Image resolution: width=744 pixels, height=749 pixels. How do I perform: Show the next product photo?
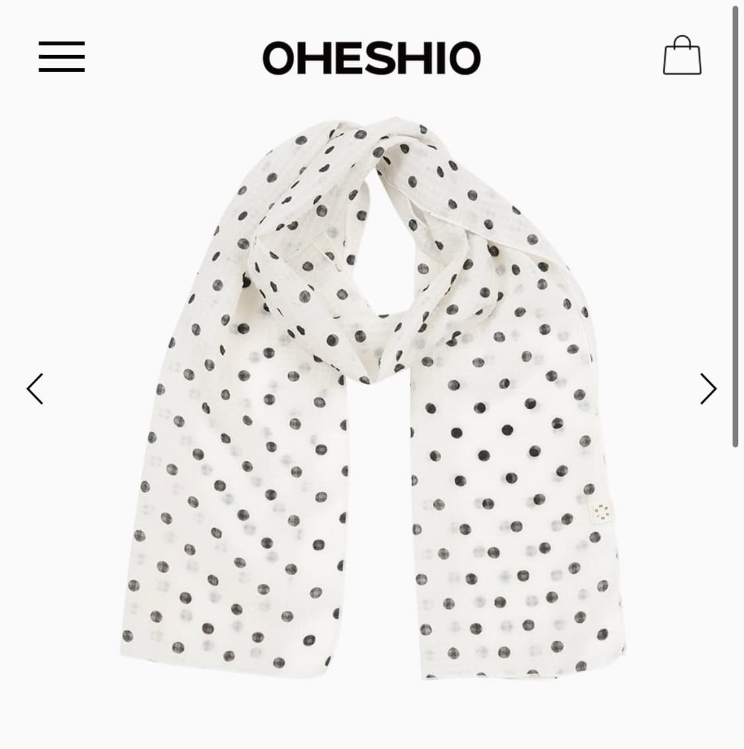tap(708, 389)
